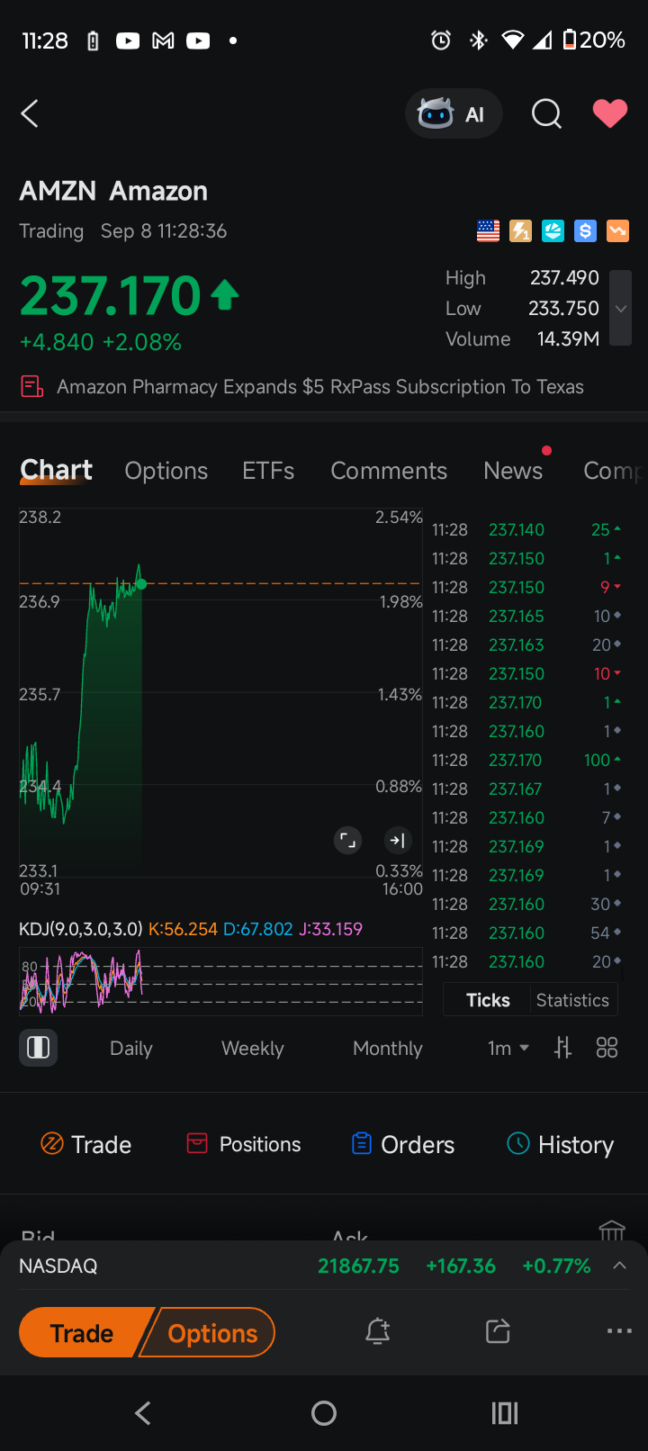Open the 1m interval dropdown
The height and width of the screenshot is (1451, 648).
(x=508, y=1048)
